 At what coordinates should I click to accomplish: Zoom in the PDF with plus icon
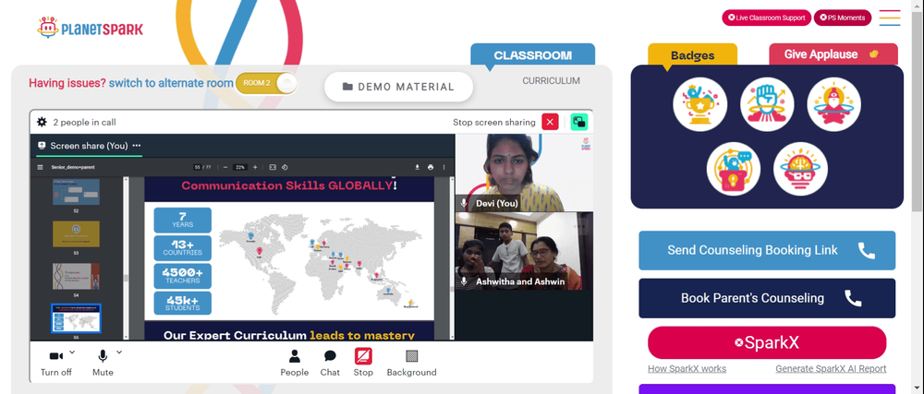255,167
